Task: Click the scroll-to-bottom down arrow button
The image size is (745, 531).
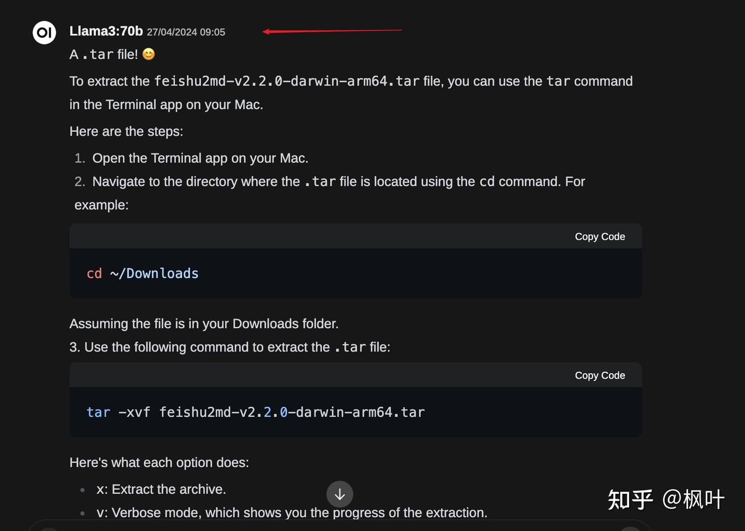Action: (339, 494)
